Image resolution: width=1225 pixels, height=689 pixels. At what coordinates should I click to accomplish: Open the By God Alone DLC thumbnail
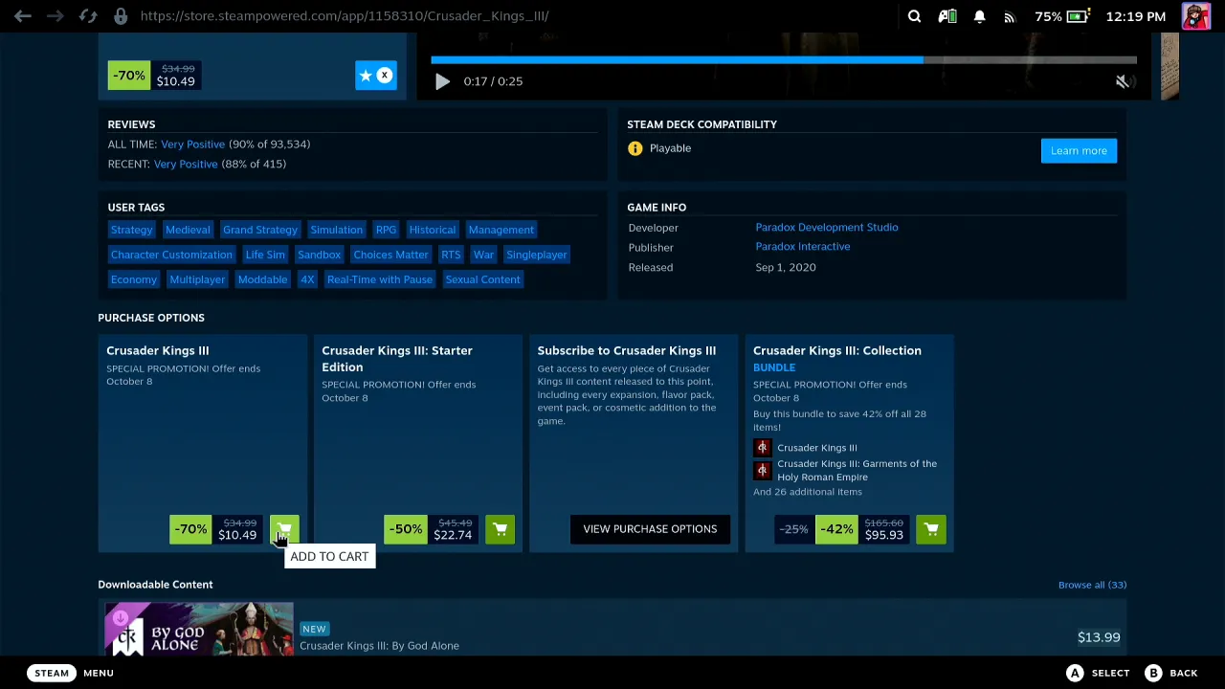[x=199, y=630]
